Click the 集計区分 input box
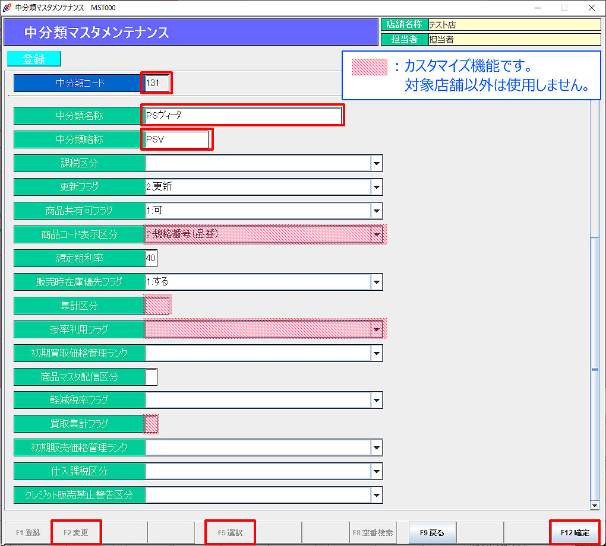 157,306
